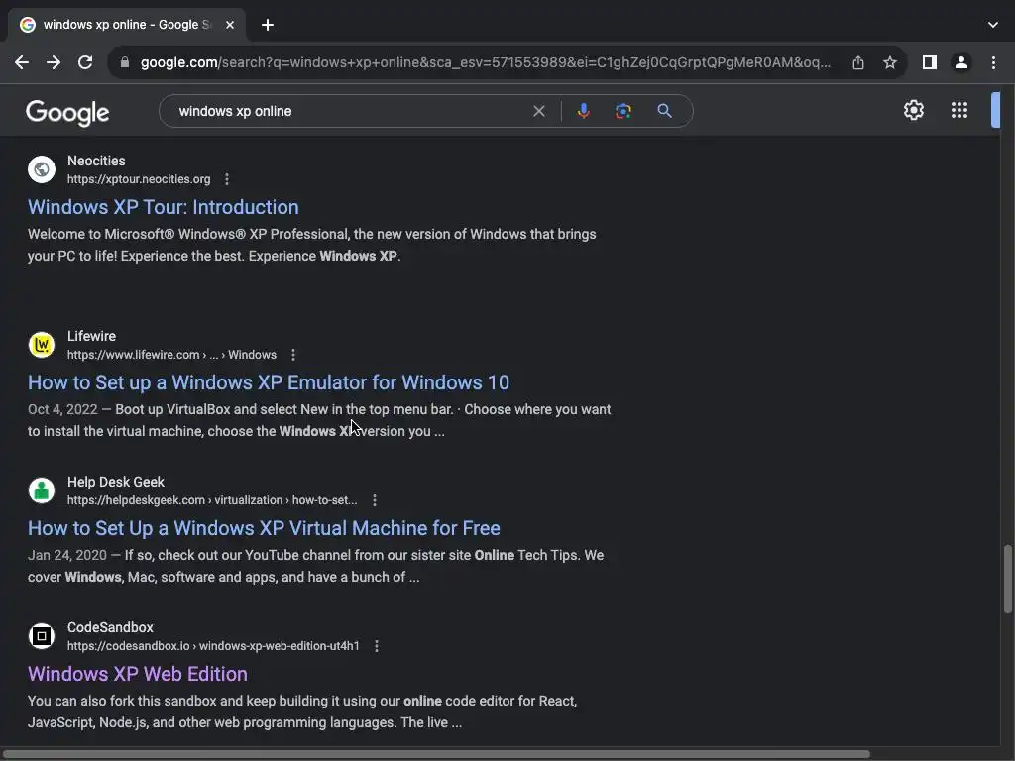Go back to the previous page
1015x761 pixels.
pyautogui.click(x=22, y=62)
